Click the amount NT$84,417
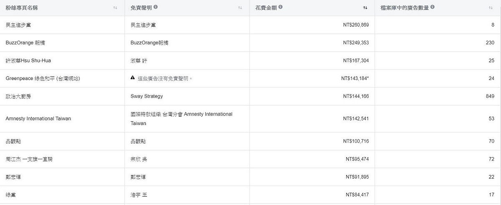The height and width of the screenshot is (205, 501). click(x=357, y=195)
